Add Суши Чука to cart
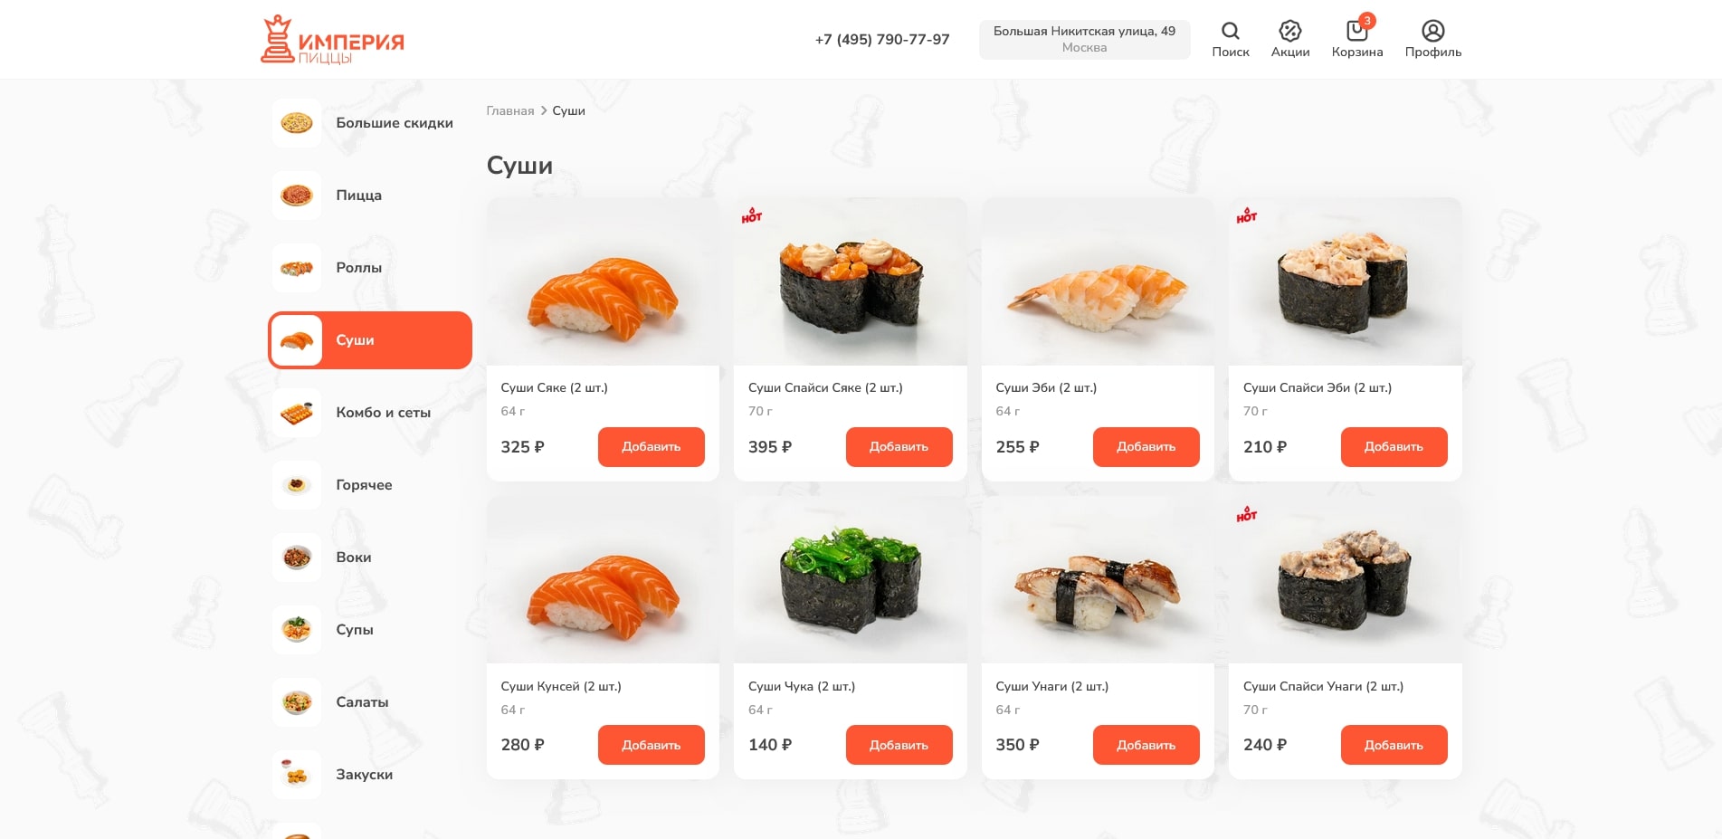 coord(899,745)
